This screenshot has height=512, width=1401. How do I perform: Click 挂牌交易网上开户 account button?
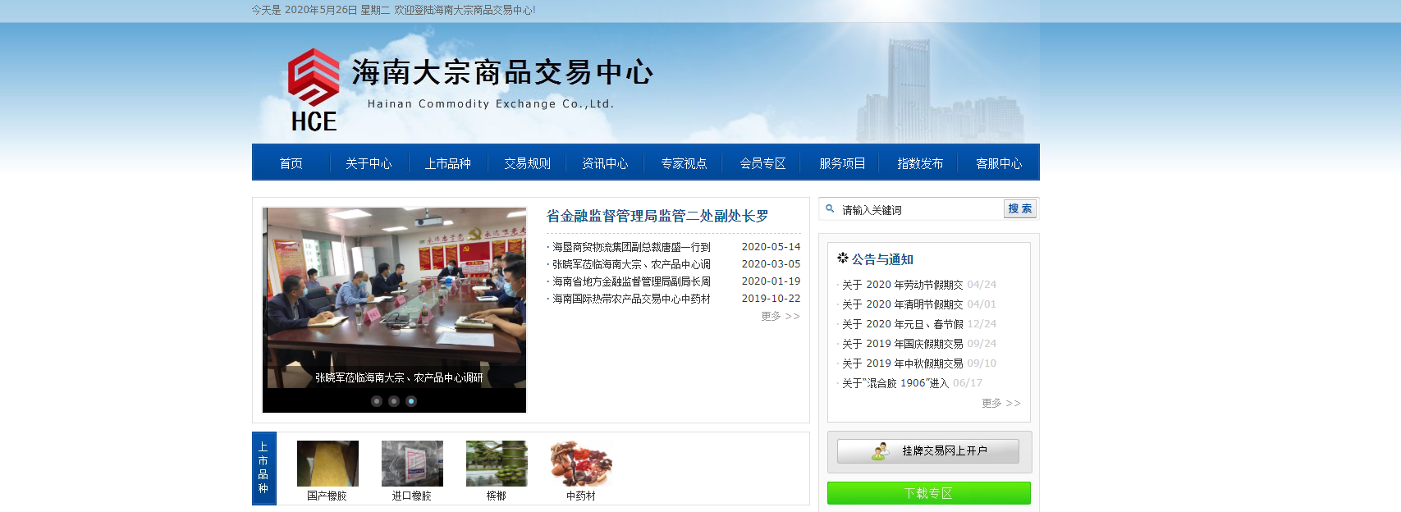coord(928,450)
